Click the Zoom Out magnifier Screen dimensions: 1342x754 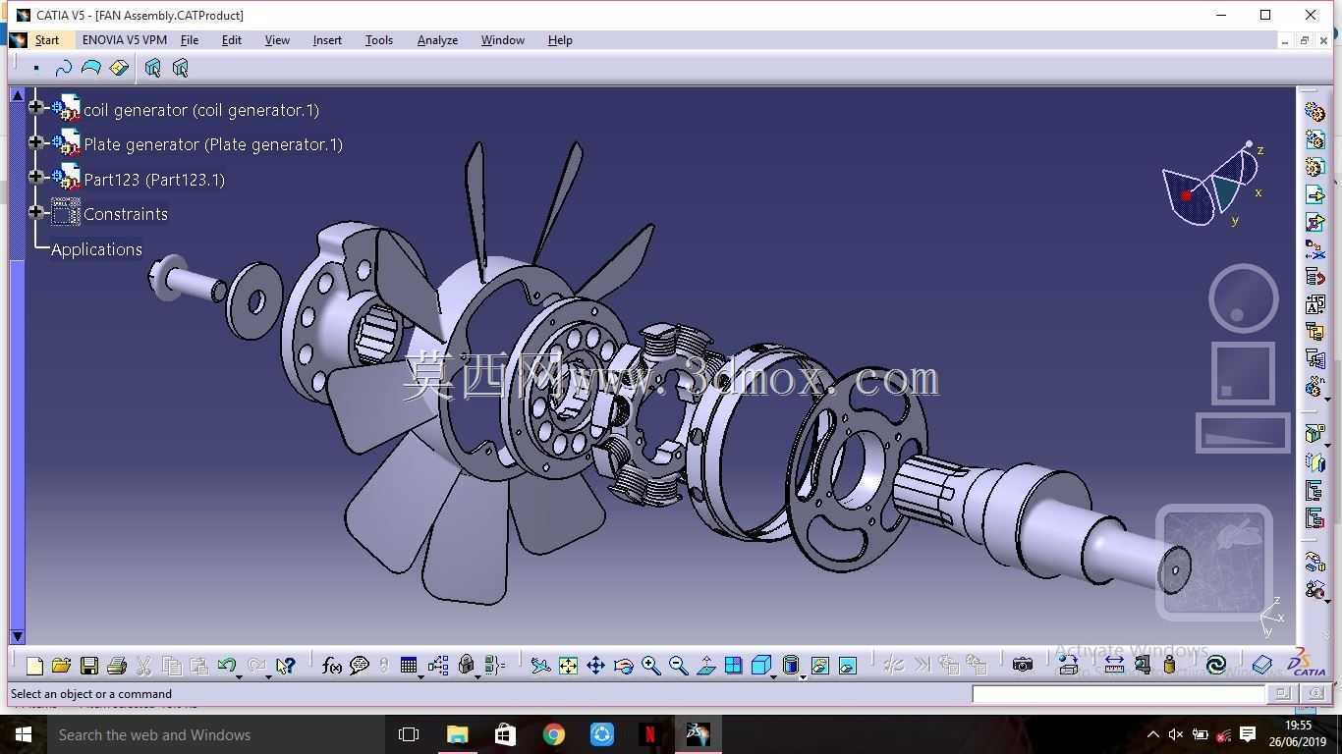click(678, 666)
